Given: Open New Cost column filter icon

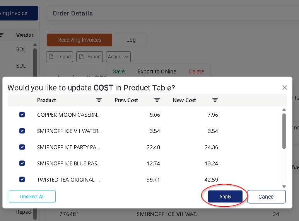Looking at the screenshot, I should coord(215,100).
